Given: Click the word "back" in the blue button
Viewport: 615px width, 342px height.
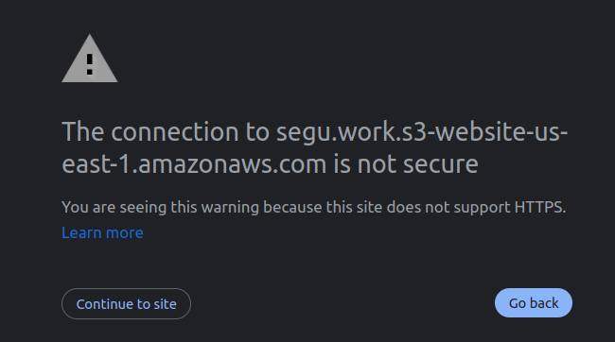Looking at the screenshot, I should tap(544, 303).
